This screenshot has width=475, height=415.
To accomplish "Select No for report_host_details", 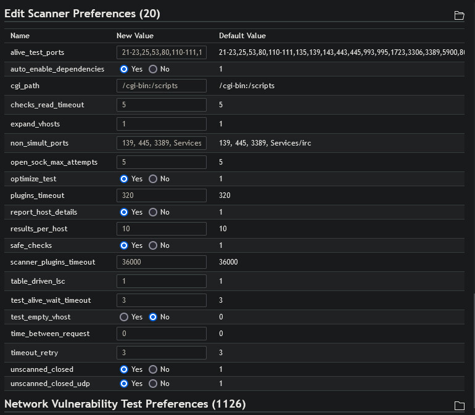I will pos(153,212).
